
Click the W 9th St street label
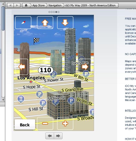84,102
